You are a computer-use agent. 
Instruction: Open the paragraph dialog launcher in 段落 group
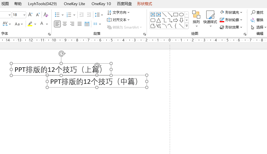pyautogui.click(x=145, y=34)
